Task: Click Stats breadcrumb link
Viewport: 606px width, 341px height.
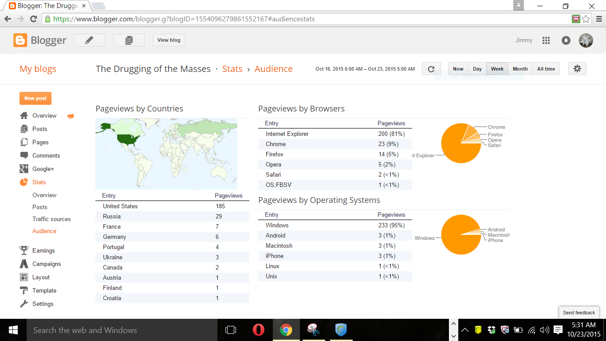Action: tap(232, 69)
